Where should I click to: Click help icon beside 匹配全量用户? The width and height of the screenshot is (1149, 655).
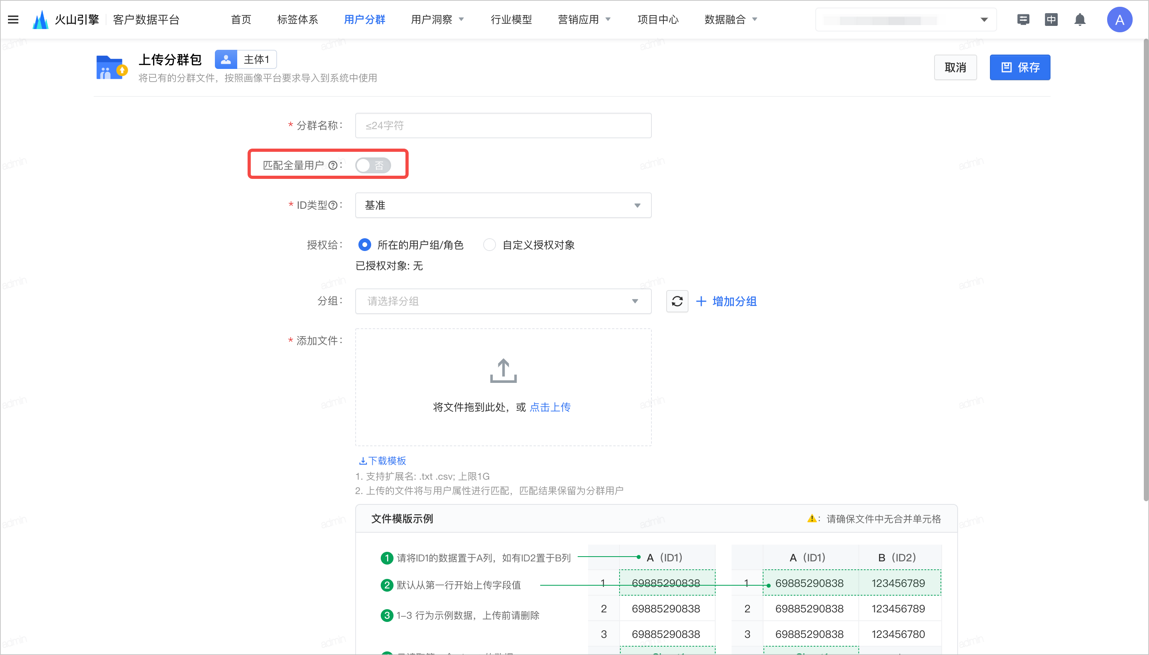click(333, 165)
